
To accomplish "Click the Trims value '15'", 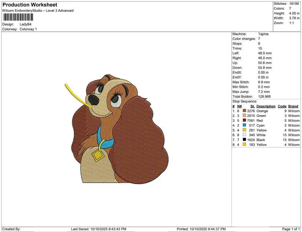I will [x=260, y=48].
